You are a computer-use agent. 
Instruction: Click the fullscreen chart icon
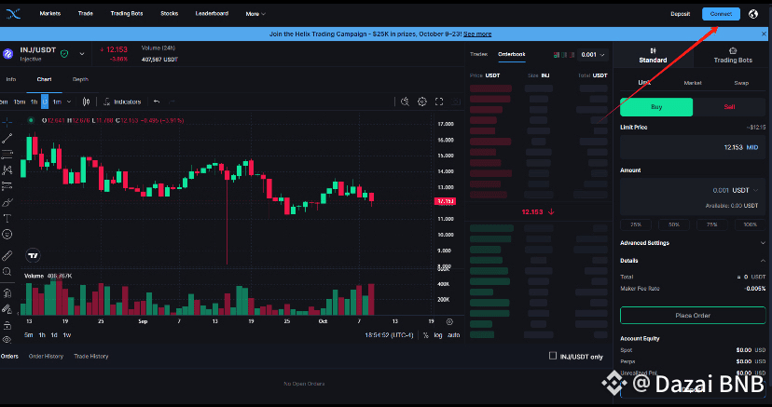439,102
